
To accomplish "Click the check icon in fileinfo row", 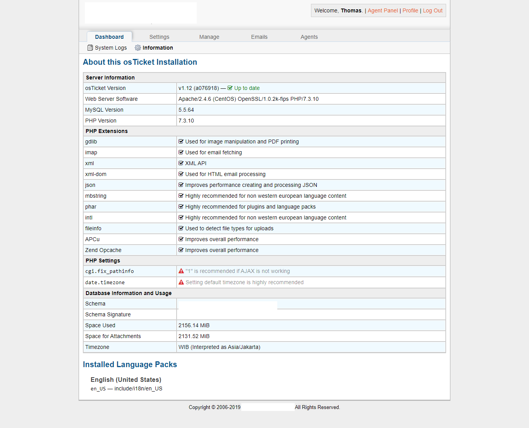I will point(181,228).
